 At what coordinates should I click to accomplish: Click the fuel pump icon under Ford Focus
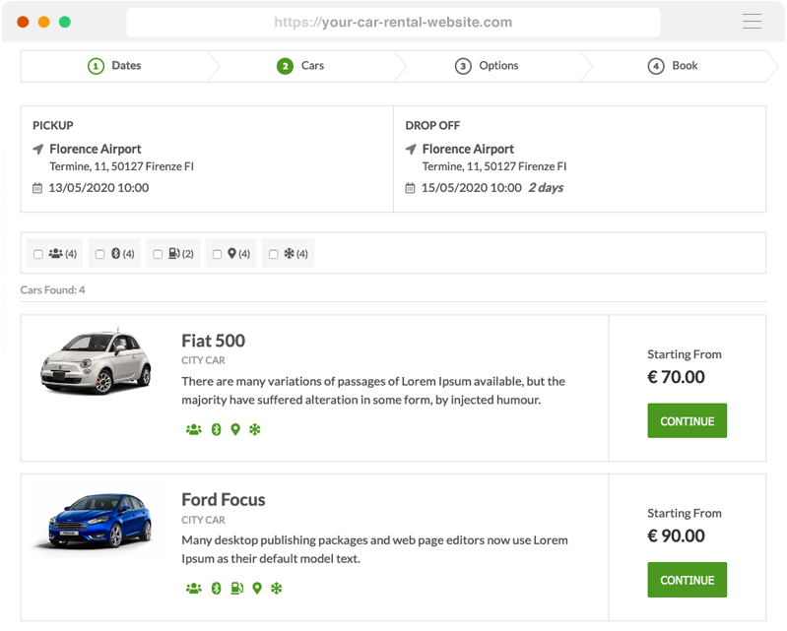[x=236, y=589]
